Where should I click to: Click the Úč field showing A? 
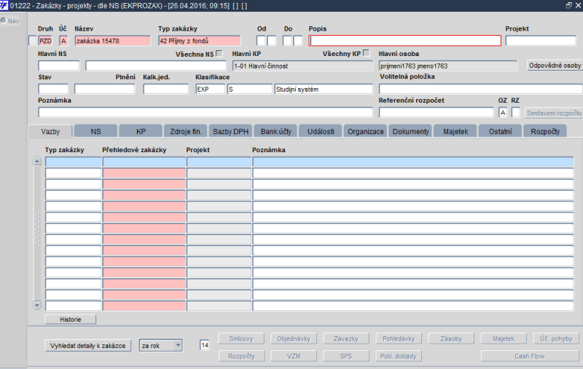[x=63, y=41]
